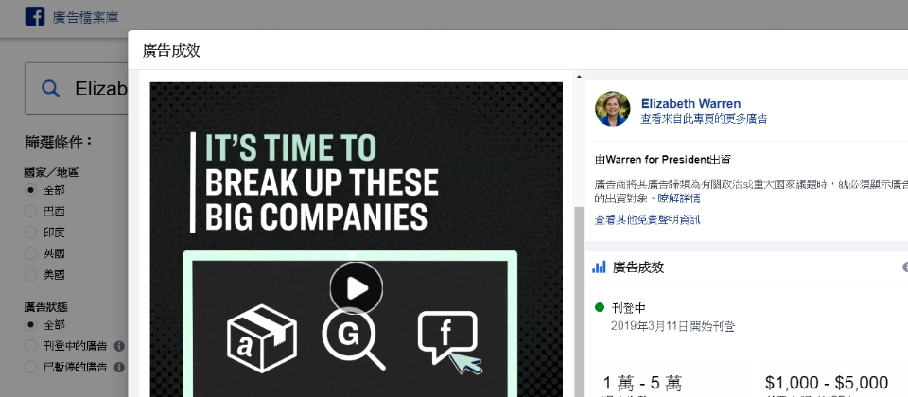Click the info icon next to 刊登中的廣告
The width and height of the screenshot is (908, 397).
pyautogui.click(x=119, y=346)
